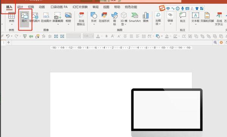
Task: Open the 特色功能 special features tab
Action: point(131,7)
